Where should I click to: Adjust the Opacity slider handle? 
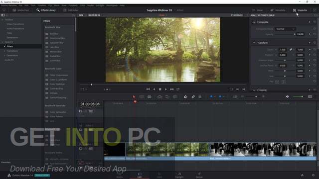click(x=295, y=34)
